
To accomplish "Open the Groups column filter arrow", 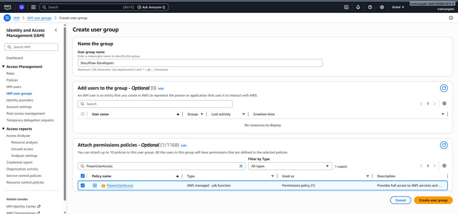I will click(202, 114).
